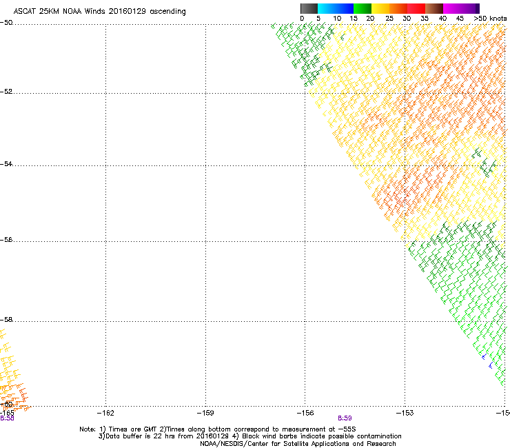
Task: Click the legend value '10'
Action: tap(337, 19)
